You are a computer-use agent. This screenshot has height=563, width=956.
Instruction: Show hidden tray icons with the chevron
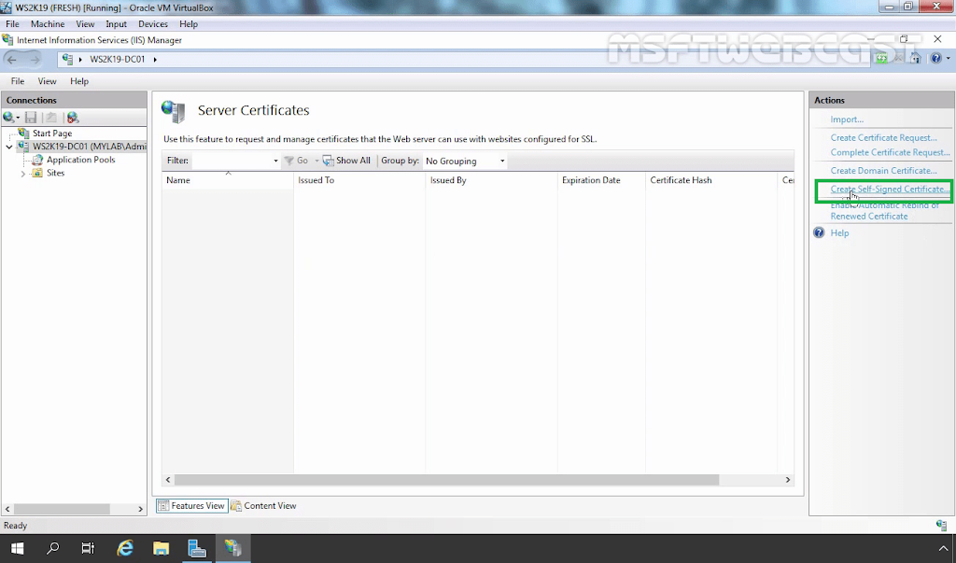943,548
